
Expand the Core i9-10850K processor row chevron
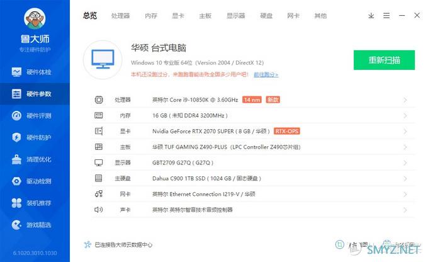pyautogui.click(x=405, y=100)
